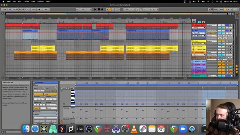Toggle the Automation Arm button
The height and width of the screenshot is (135, 240).
pyautogui.click(x=110, y=9)
